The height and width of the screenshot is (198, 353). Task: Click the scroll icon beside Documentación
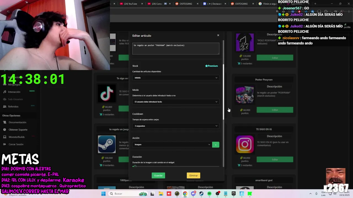click(x=5, y=122)
